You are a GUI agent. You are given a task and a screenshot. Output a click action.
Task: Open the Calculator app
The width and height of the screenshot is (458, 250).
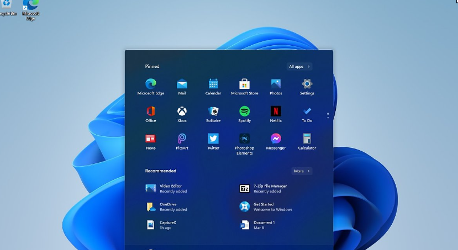pyautogui.click(x=307, y=141)
